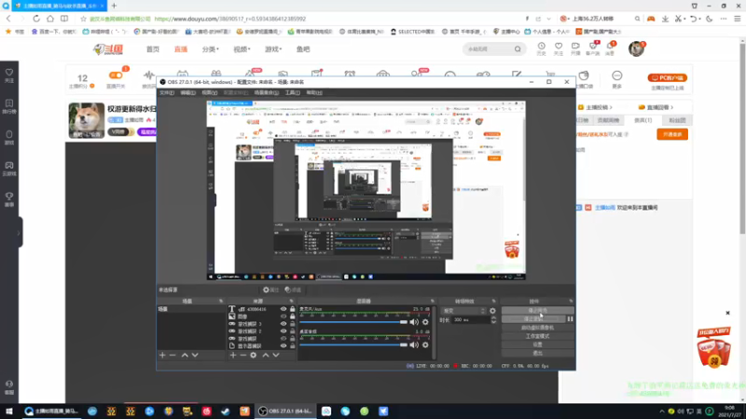This screenshot has height=419, width=746.
Task: Show hidden icons in the system tray
Action: pyautogui.click(x=662, y=412)
